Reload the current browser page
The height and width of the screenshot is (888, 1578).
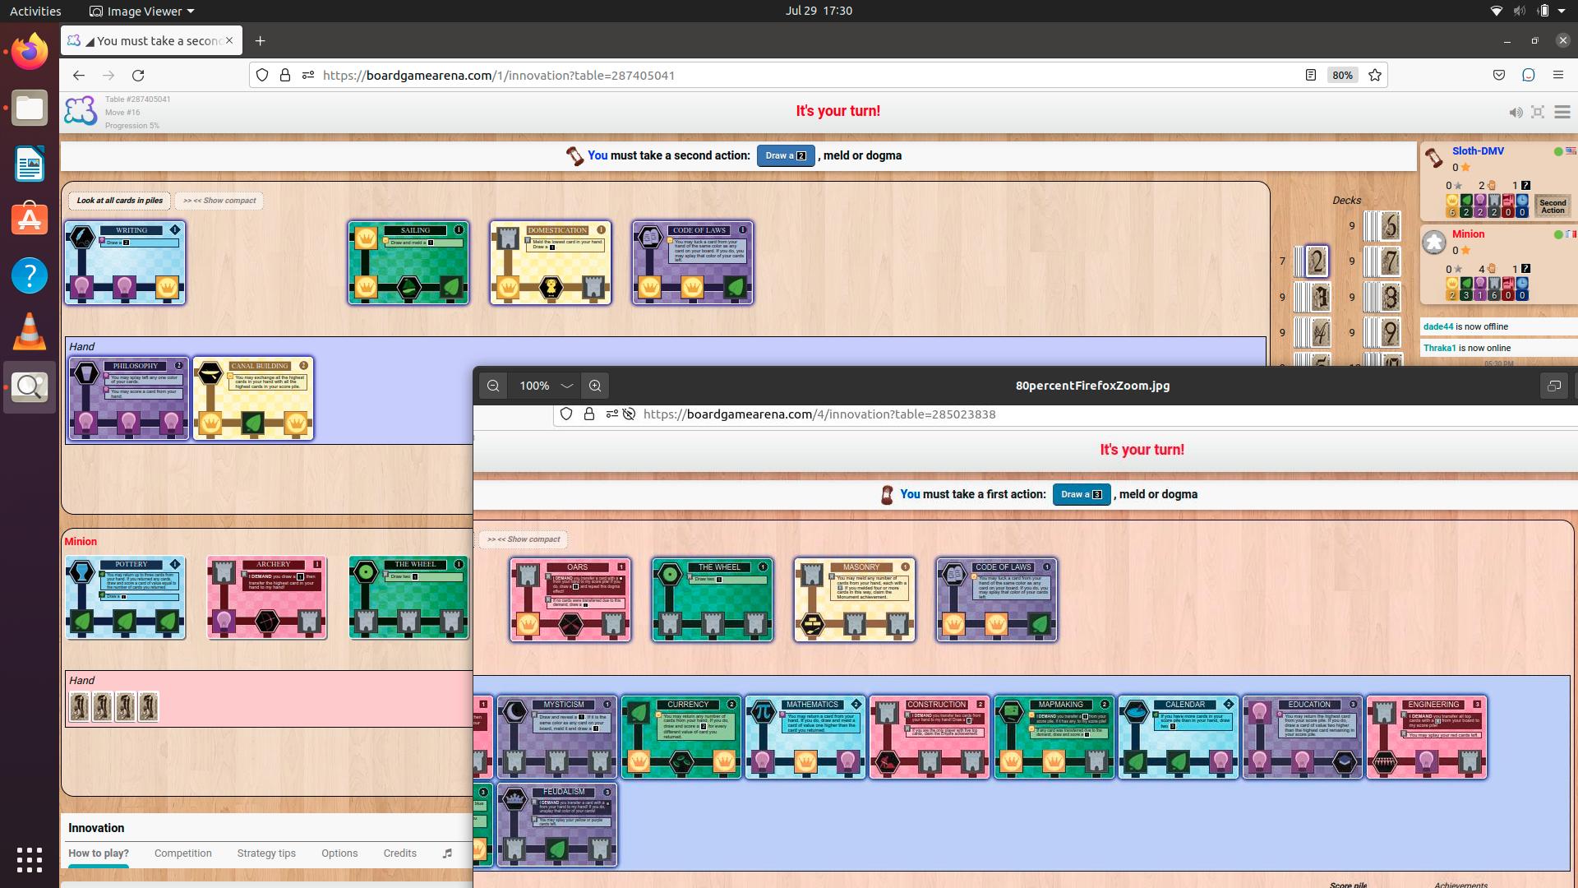[x=138, y=75]
